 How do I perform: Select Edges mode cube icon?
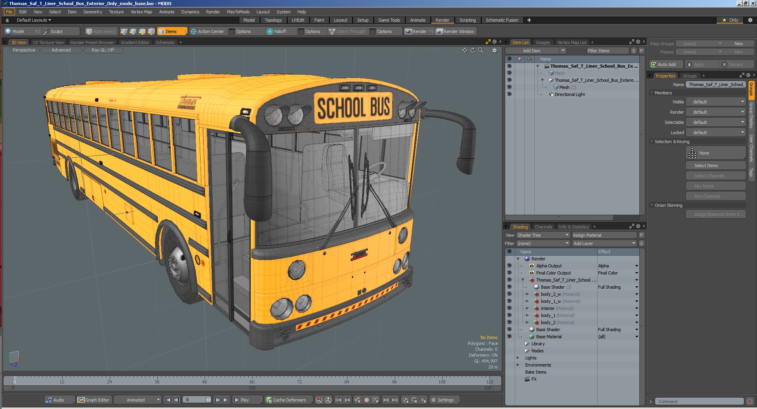click(x=133, y=31)
